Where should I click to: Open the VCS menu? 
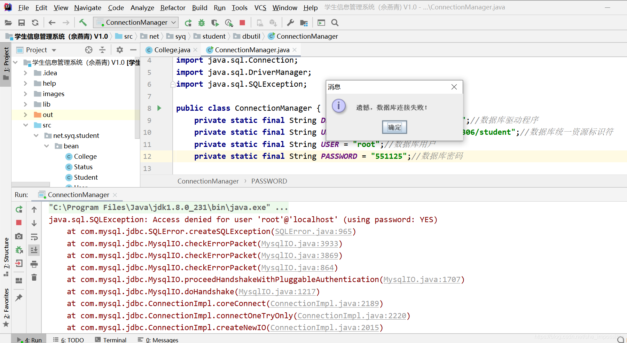click(260, 8)
